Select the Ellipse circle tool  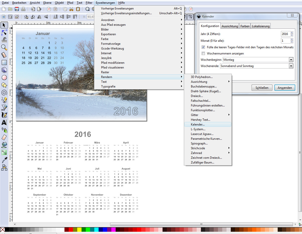click(4, 77)
